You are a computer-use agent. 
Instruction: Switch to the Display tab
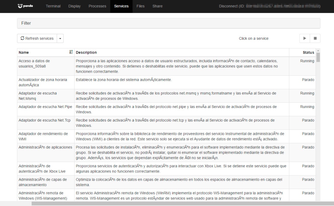[x=74, y=6]
